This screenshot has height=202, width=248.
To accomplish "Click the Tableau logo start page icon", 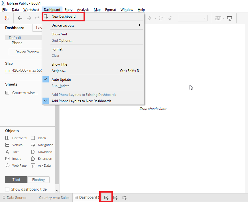I will (x=7, y=18).
